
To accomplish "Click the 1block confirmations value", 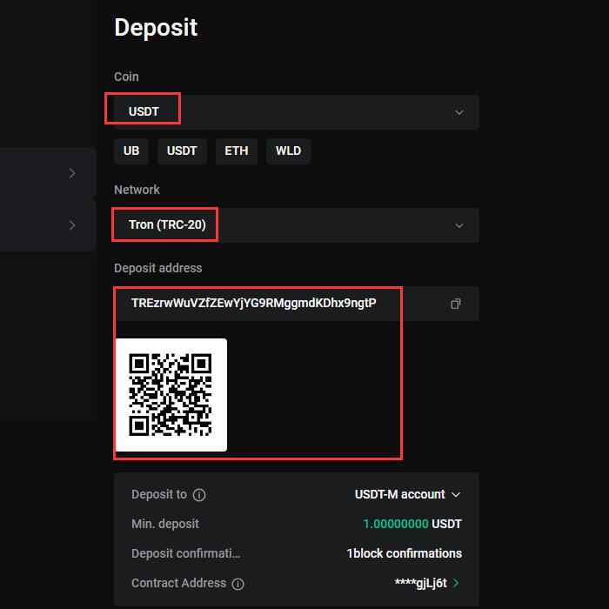I will click(405, 553).
